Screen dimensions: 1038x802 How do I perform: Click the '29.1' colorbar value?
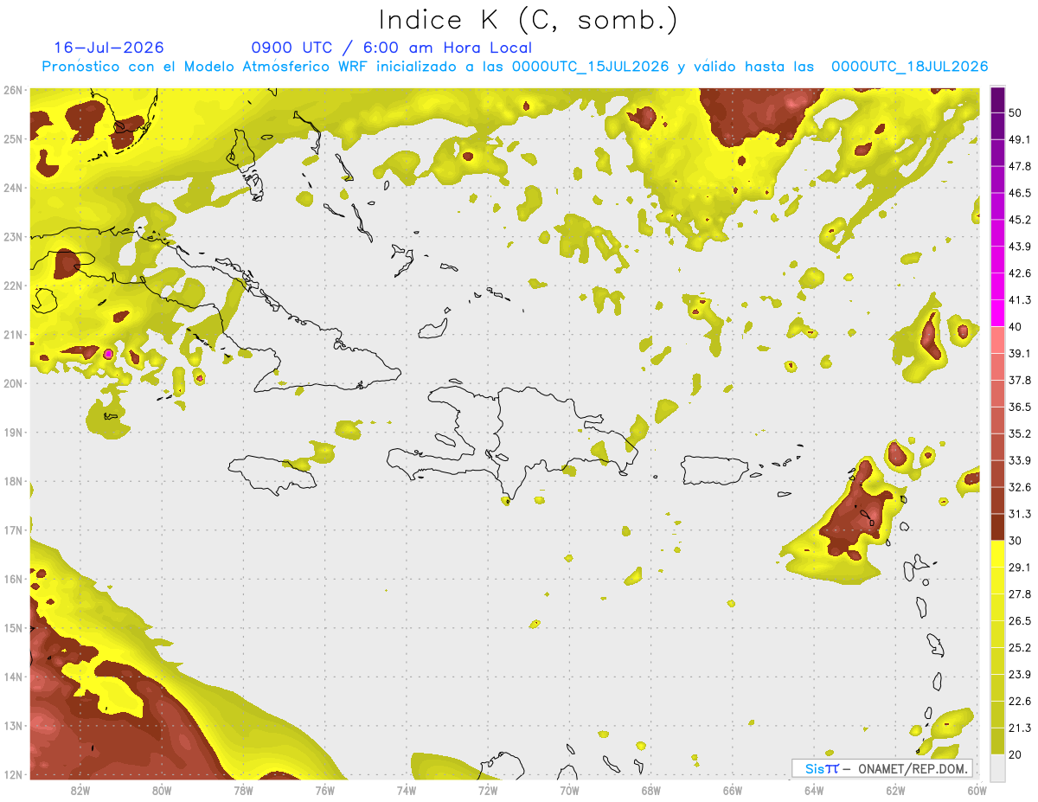click(1020, 568)
